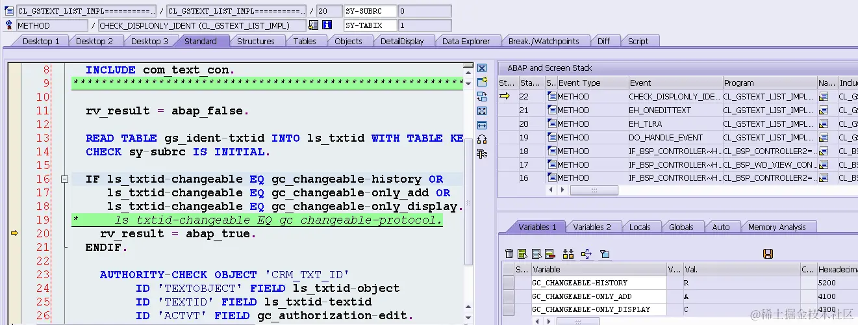This screenshot has width=858, height=325.
Task: Click the source icon at top-left of header
Action: point(9,11)
